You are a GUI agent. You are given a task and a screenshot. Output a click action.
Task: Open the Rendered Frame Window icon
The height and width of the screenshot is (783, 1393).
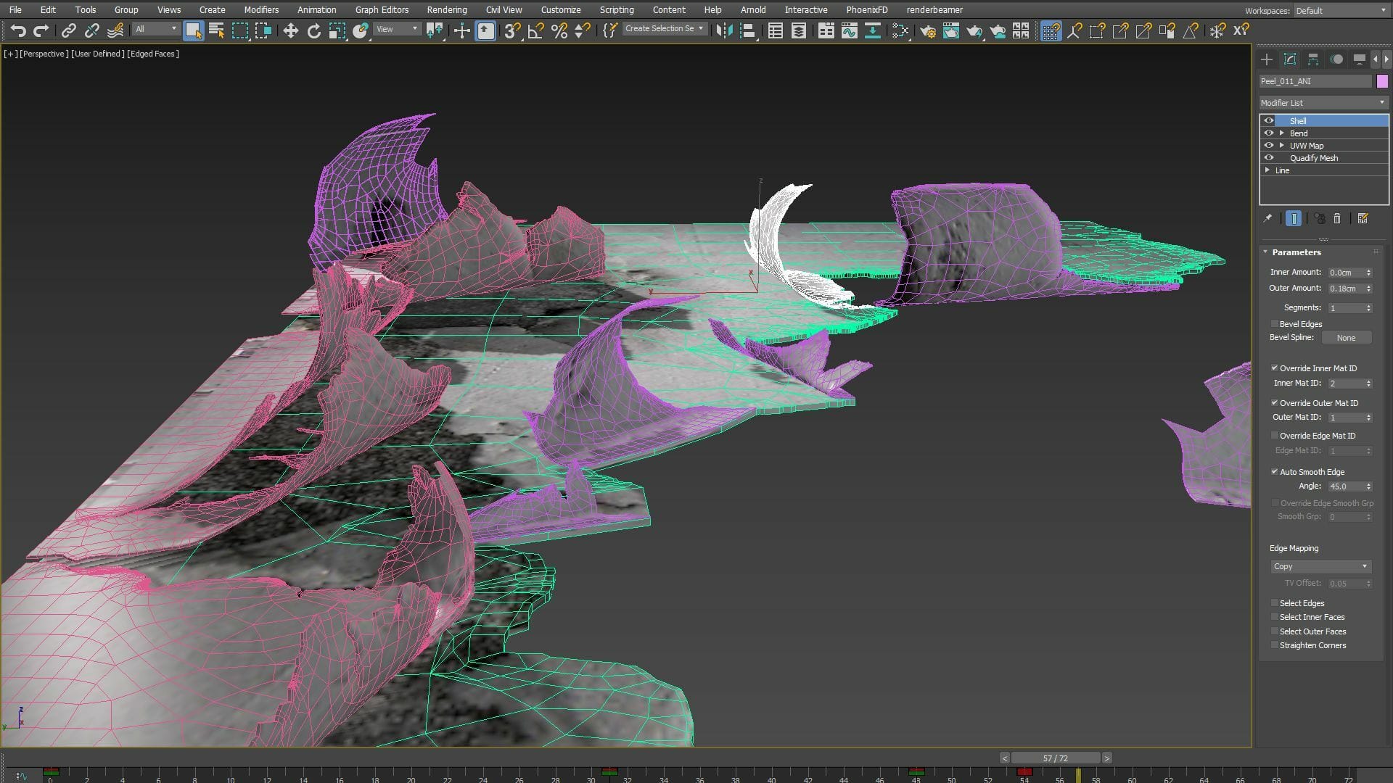(950, 30)
